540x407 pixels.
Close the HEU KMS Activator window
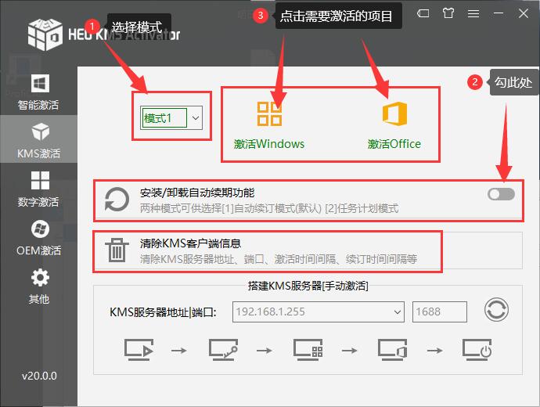click(x=524, y=13)
